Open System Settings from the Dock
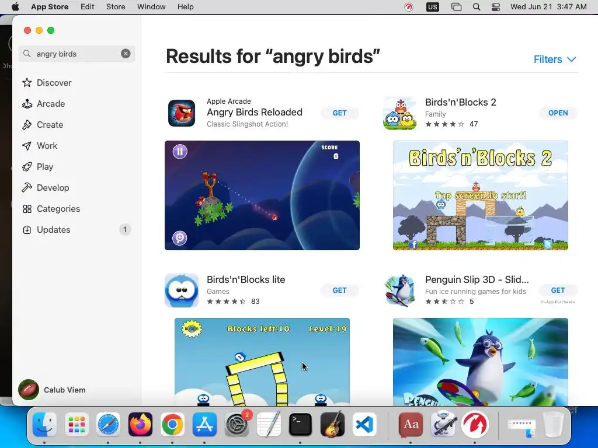The width and height of the screenshot is (598, 448). coord(237,425)
